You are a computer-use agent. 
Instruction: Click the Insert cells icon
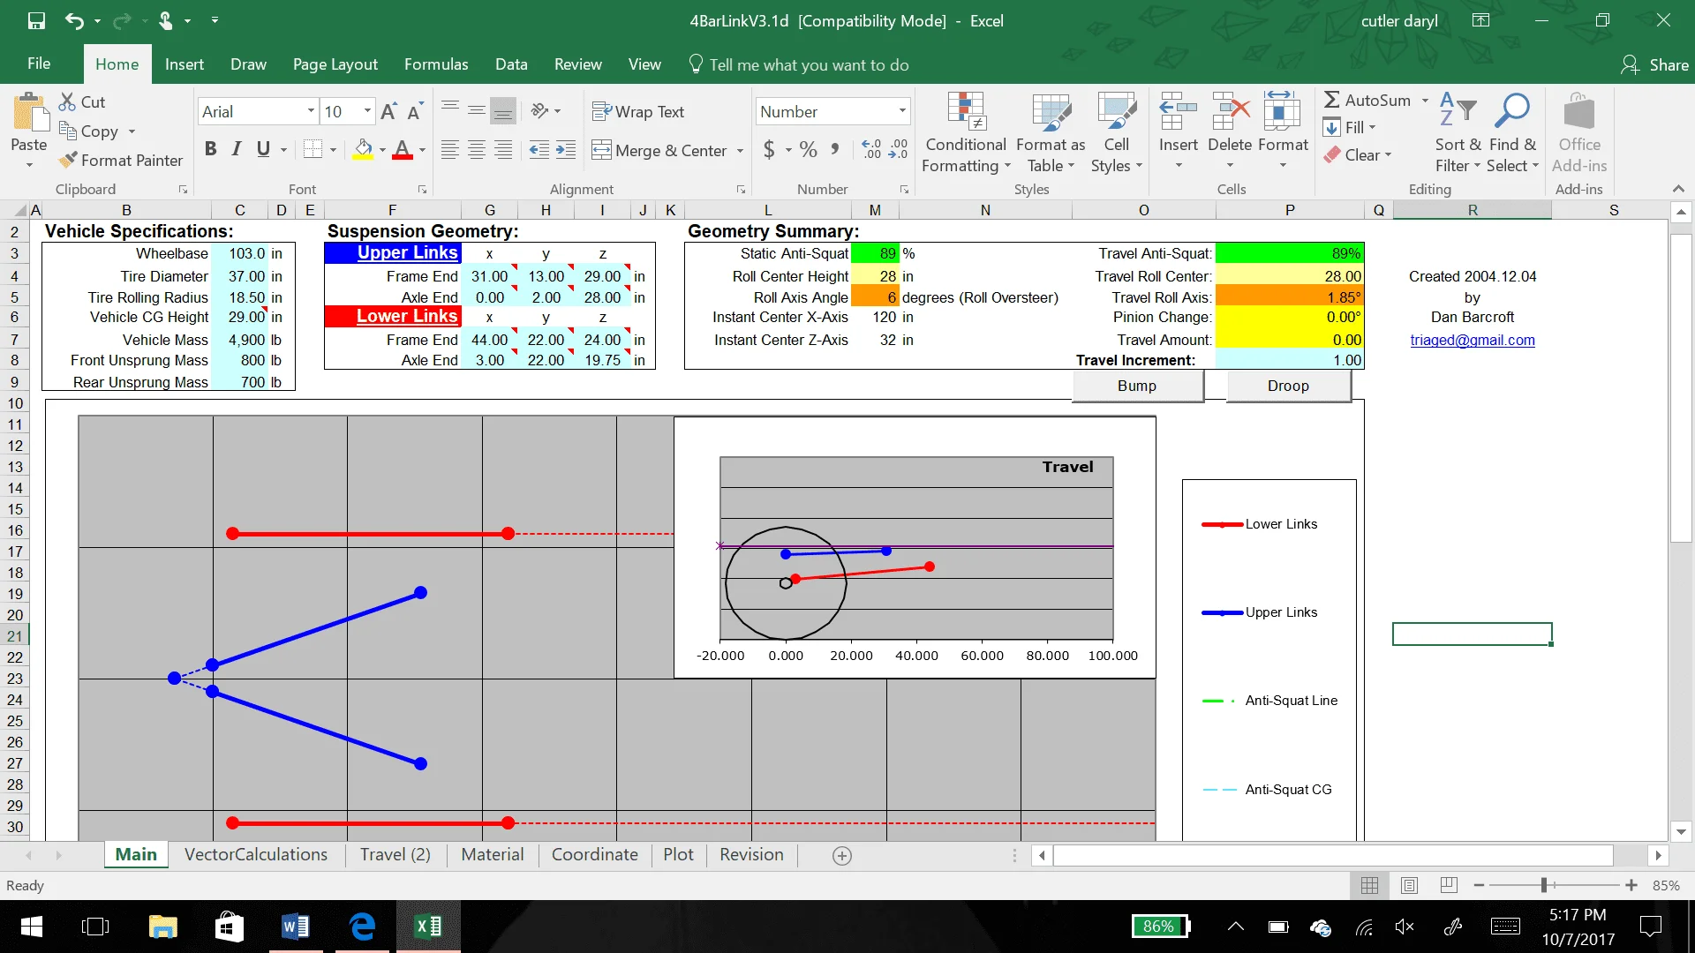tap(1178, 111)
